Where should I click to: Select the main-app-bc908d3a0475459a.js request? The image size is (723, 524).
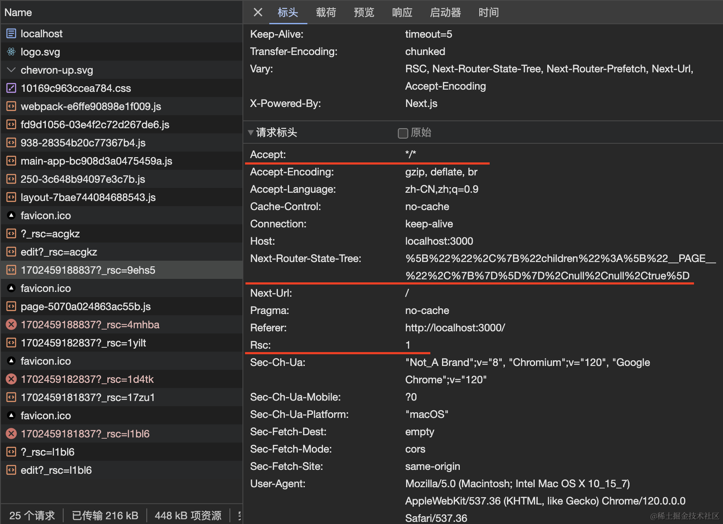[96, 161]
